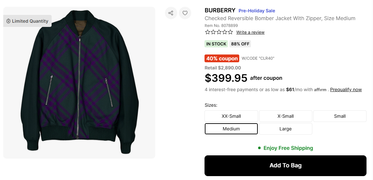Select size X-Small
This screenshot has width=373, height=180.
285,116
